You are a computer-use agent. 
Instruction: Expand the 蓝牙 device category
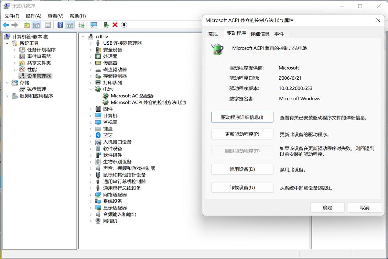click(91, 136)
